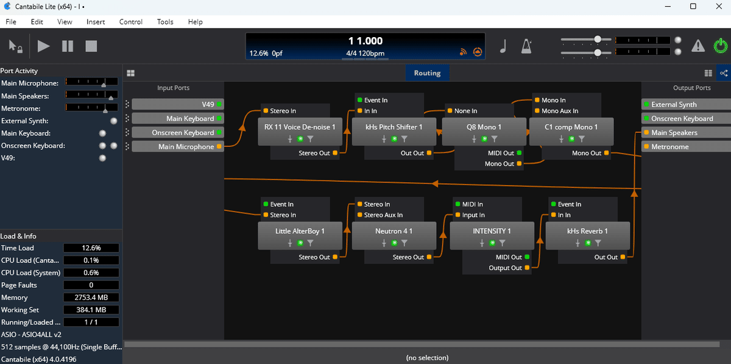
Task: Open the Insert menu
Action: coord(96,22)
